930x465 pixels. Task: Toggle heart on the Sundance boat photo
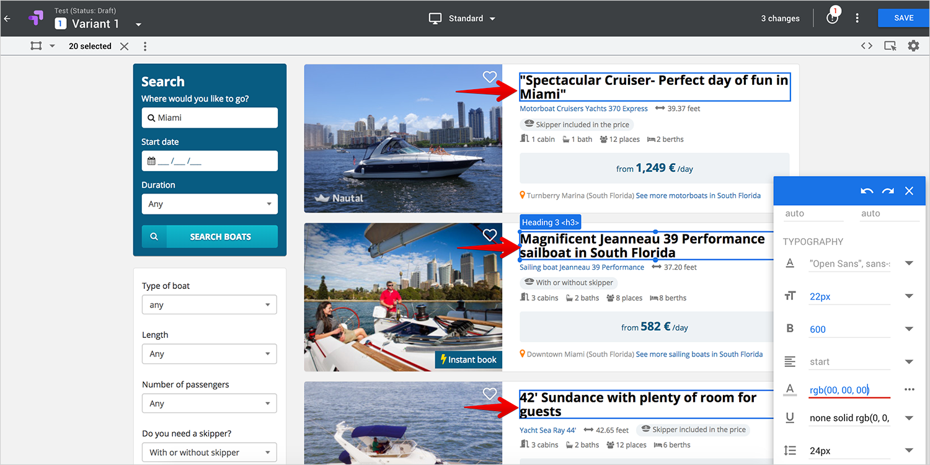490,394
